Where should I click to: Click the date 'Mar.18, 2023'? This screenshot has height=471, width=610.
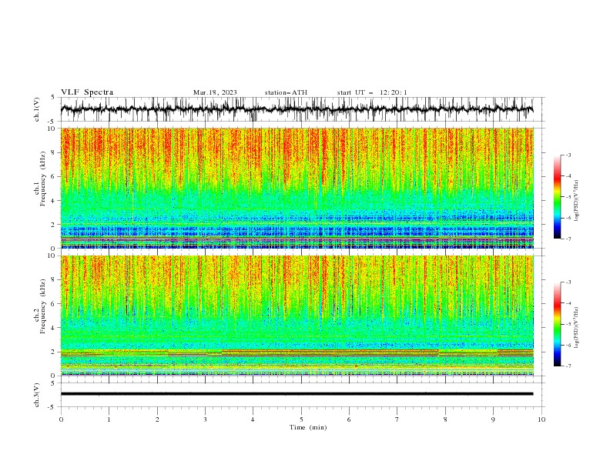click(215, 92)
